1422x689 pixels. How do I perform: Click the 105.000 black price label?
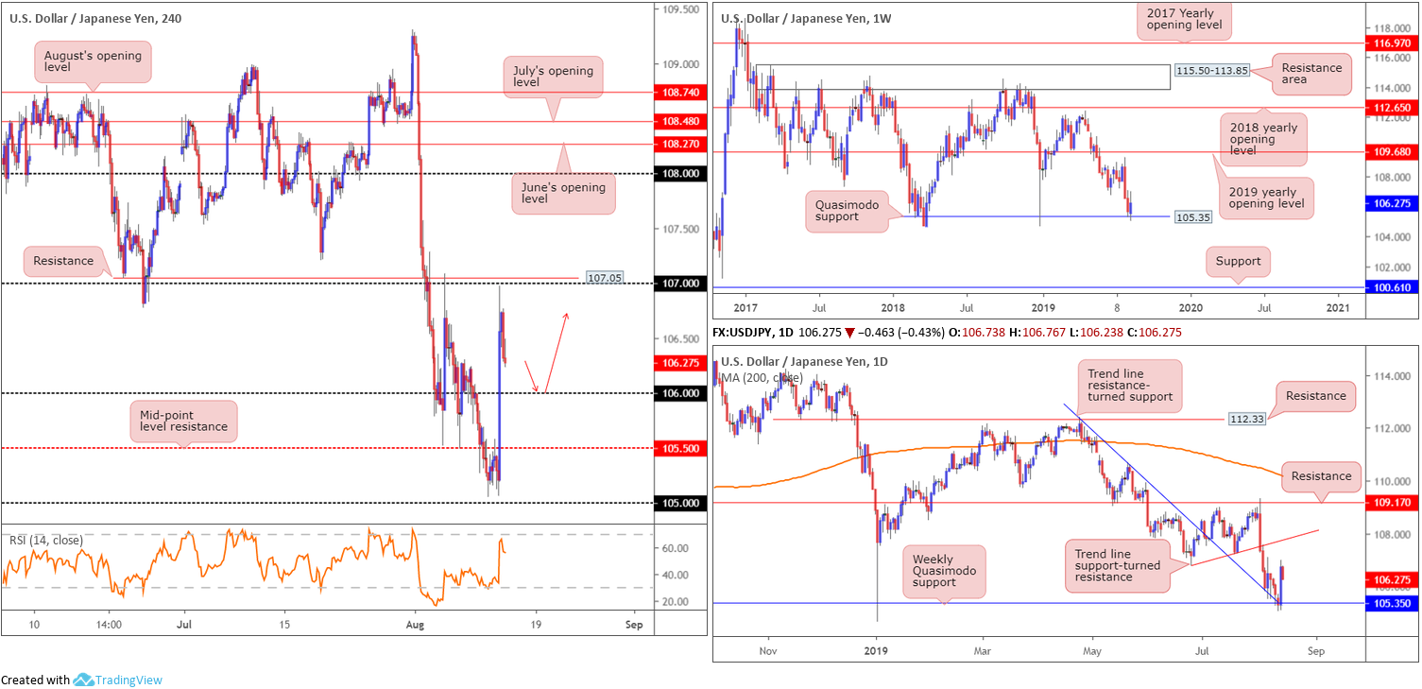coord(680,503)
